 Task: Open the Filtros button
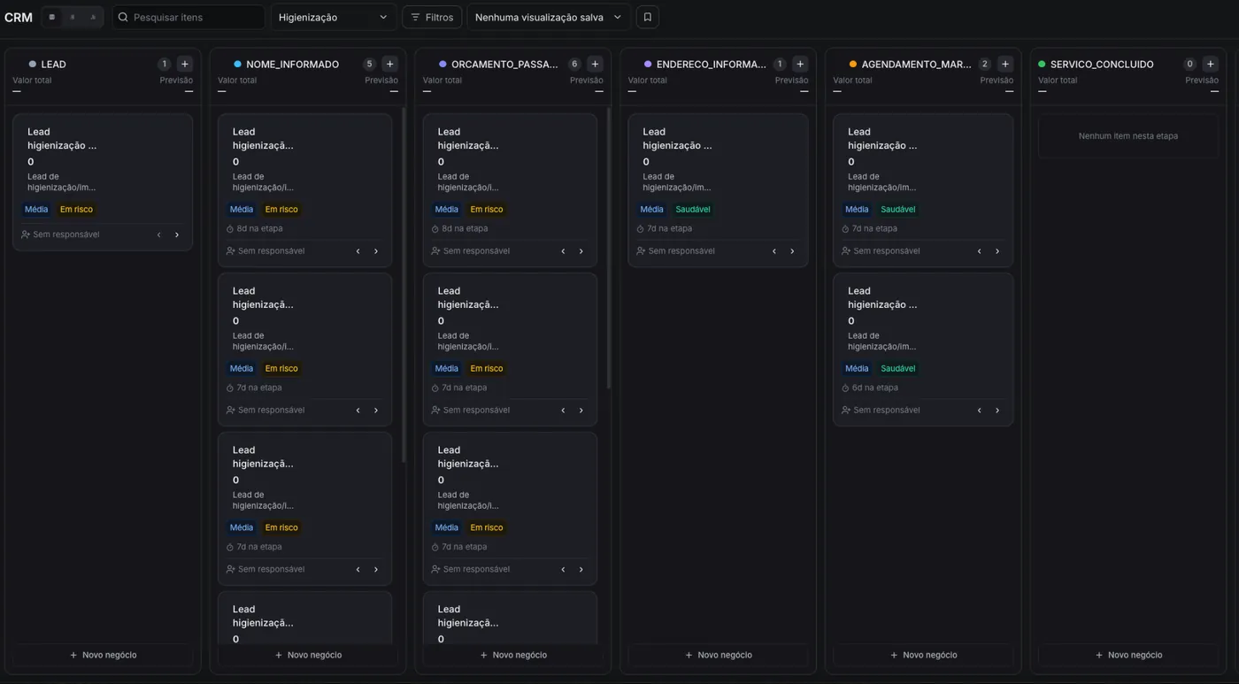pyautogui.click(x=432, y=17)
